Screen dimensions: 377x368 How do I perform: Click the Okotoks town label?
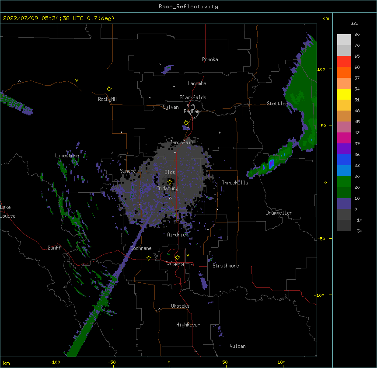[x=180, y=306]
